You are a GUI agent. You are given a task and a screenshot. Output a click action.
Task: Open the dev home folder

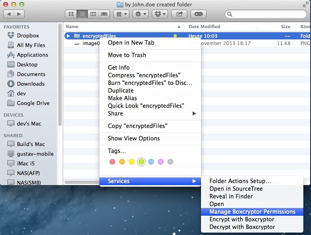17,93
